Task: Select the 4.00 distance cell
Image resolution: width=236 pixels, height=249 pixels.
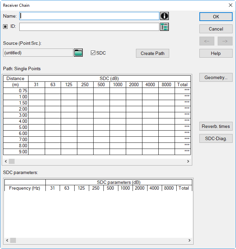Action: 16,121
